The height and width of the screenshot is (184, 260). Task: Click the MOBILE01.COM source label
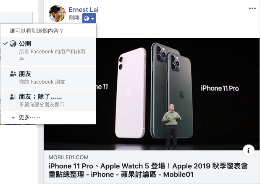pos(68,157)
